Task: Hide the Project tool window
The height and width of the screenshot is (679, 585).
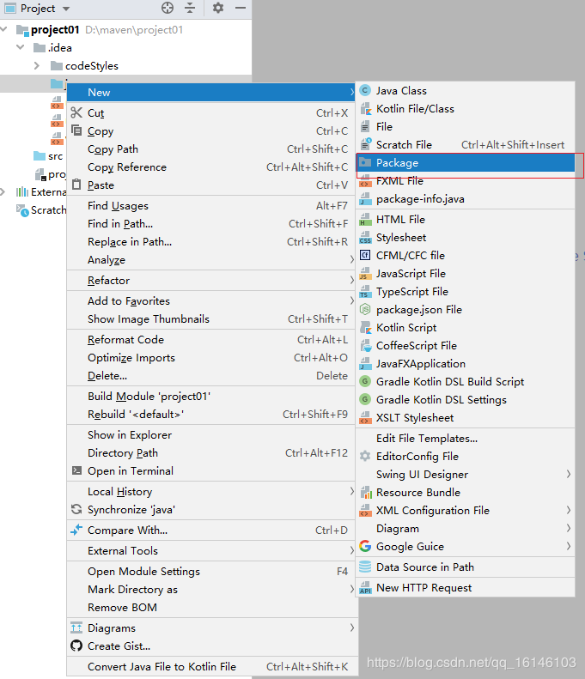Action: [x=241, y=8]
